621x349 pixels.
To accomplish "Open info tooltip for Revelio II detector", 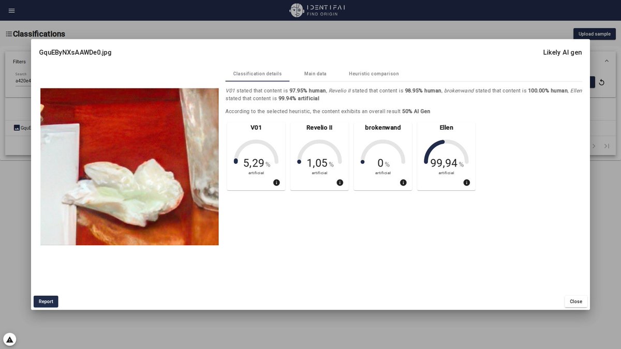I will click(x=340, y=183).
